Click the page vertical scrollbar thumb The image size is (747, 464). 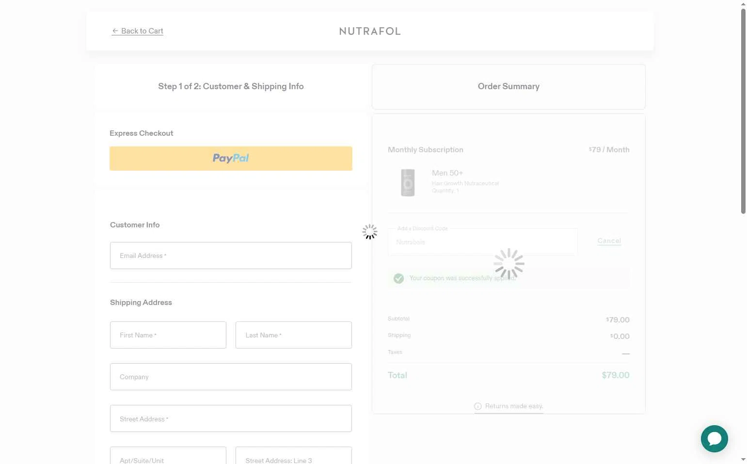tap(743, 112)
